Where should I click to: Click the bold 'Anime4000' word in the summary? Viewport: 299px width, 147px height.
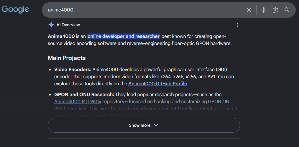pos(61,36)
